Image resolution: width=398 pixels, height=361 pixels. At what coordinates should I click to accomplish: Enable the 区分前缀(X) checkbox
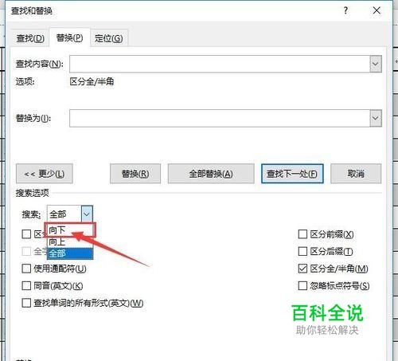(x=302, y=234)
